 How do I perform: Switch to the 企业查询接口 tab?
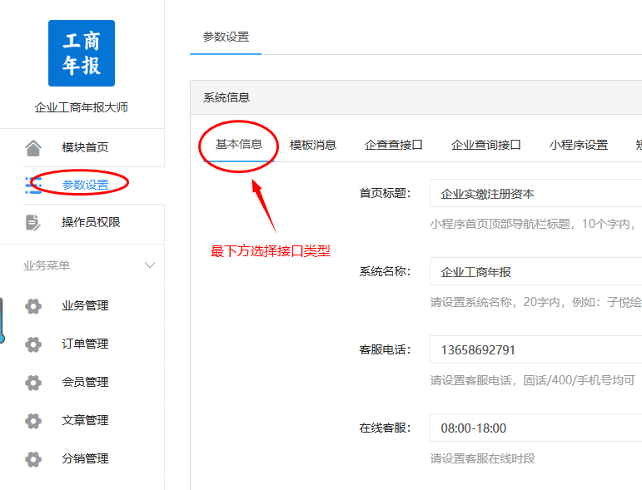pyautogui.click(x=486, y=145)
